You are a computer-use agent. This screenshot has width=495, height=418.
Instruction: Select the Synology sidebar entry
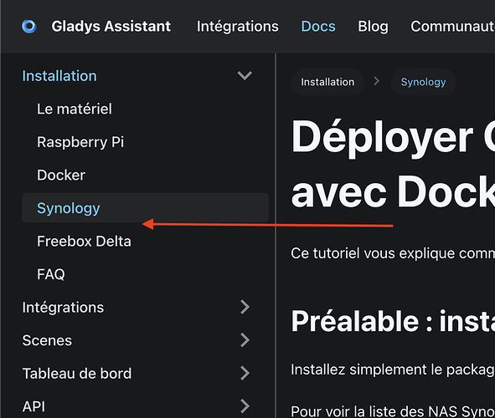click(145, 208)
